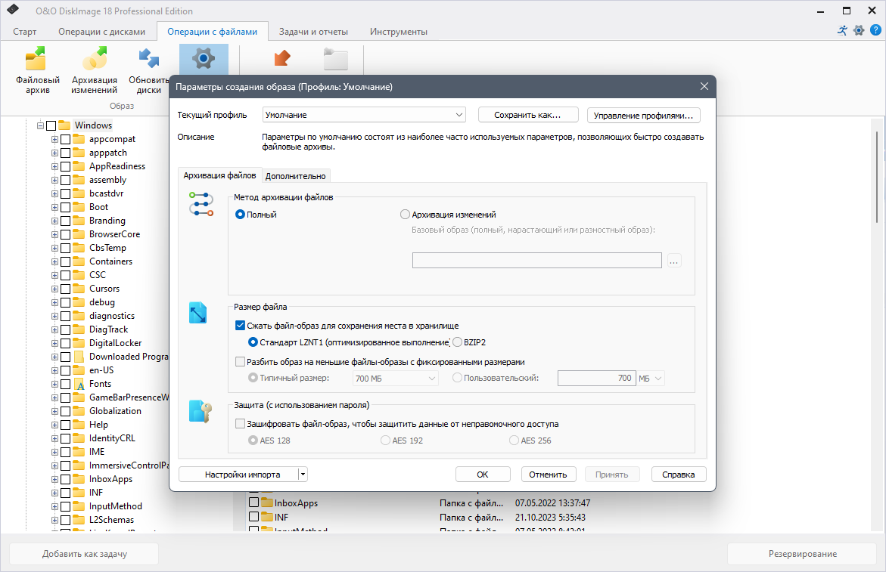Expand the Globalization folder node
Image resolution: width=886 pixels, height=572 pixels.
pyautogui.click(x=54, y=411)
